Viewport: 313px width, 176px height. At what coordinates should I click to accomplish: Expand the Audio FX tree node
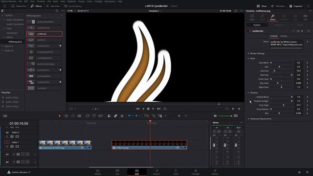tap(2, 50)
